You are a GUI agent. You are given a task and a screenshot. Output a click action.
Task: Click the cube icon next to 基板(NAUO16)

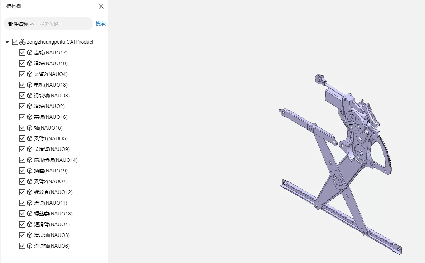click(30, 117)
